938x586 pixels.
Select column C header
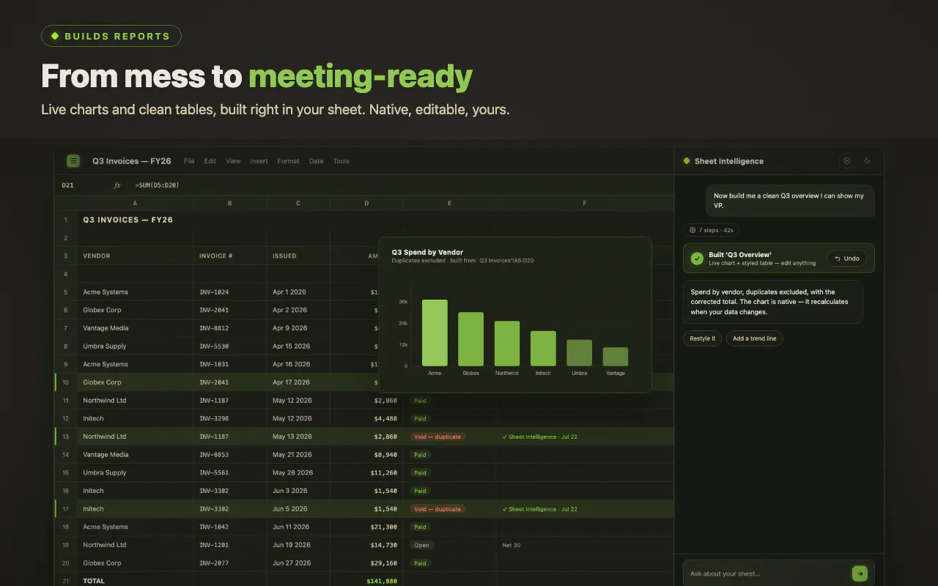click(298, 203)
